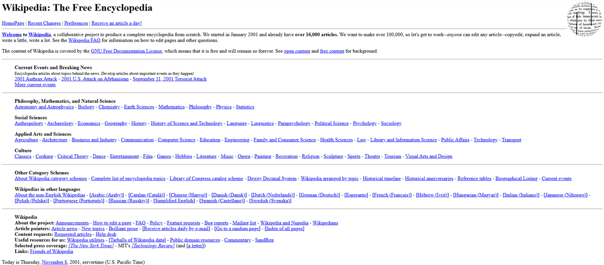Switch to the German (Deutsch) Wikipedia
Screen dimensions: 604x265
point(320,195)
